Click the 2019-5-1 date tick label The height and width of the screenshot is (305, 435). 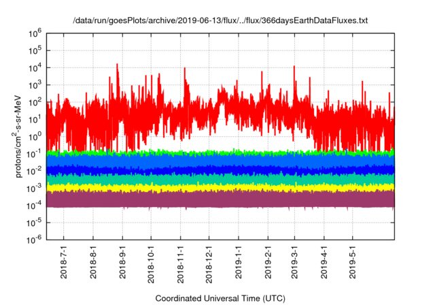point(352,262)
